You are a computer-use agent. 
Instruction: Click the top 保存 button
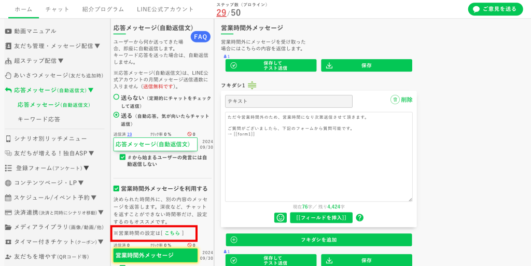pos(367,65)
